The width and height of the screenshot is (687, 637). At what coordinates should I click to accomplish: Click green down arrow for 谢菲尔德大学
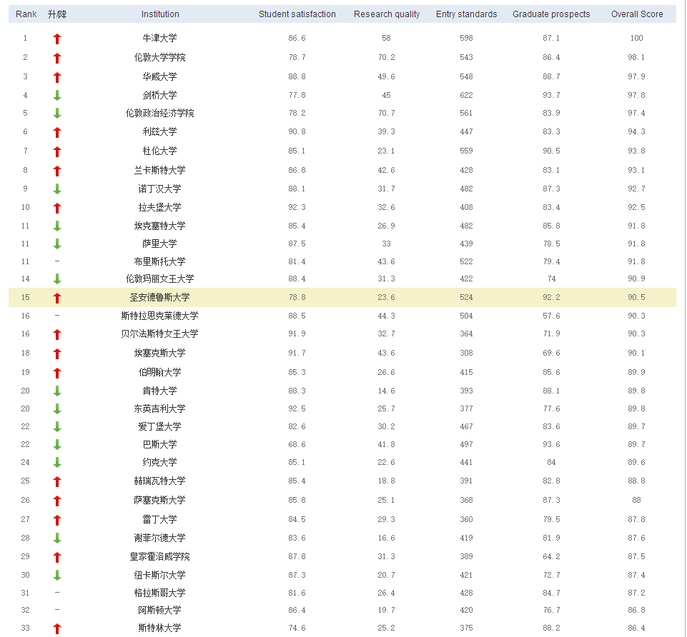[x=57, y=538]
